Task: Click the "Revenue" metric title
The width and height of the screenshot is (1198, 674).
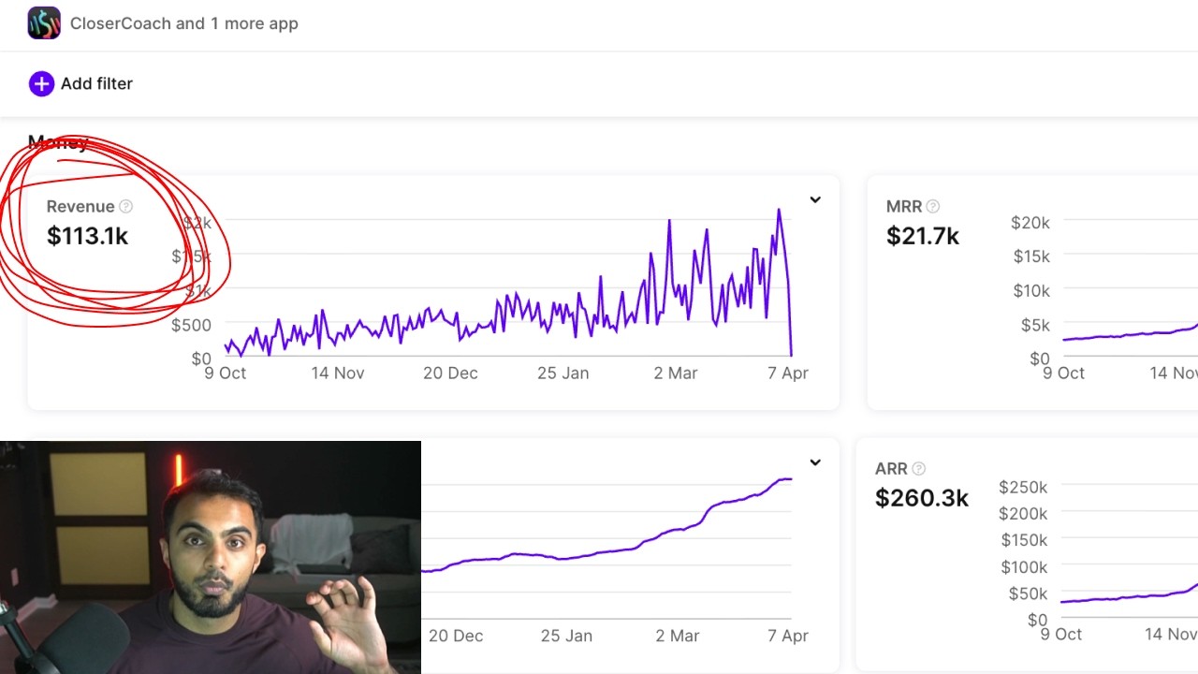Action: (80, 207)
